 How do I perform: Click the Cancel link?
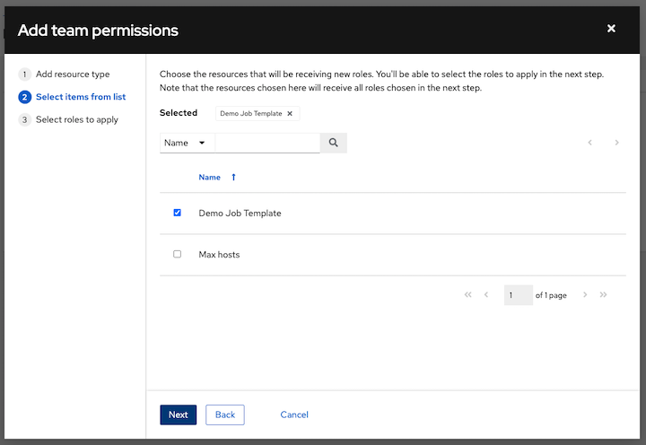coord(294,414)
